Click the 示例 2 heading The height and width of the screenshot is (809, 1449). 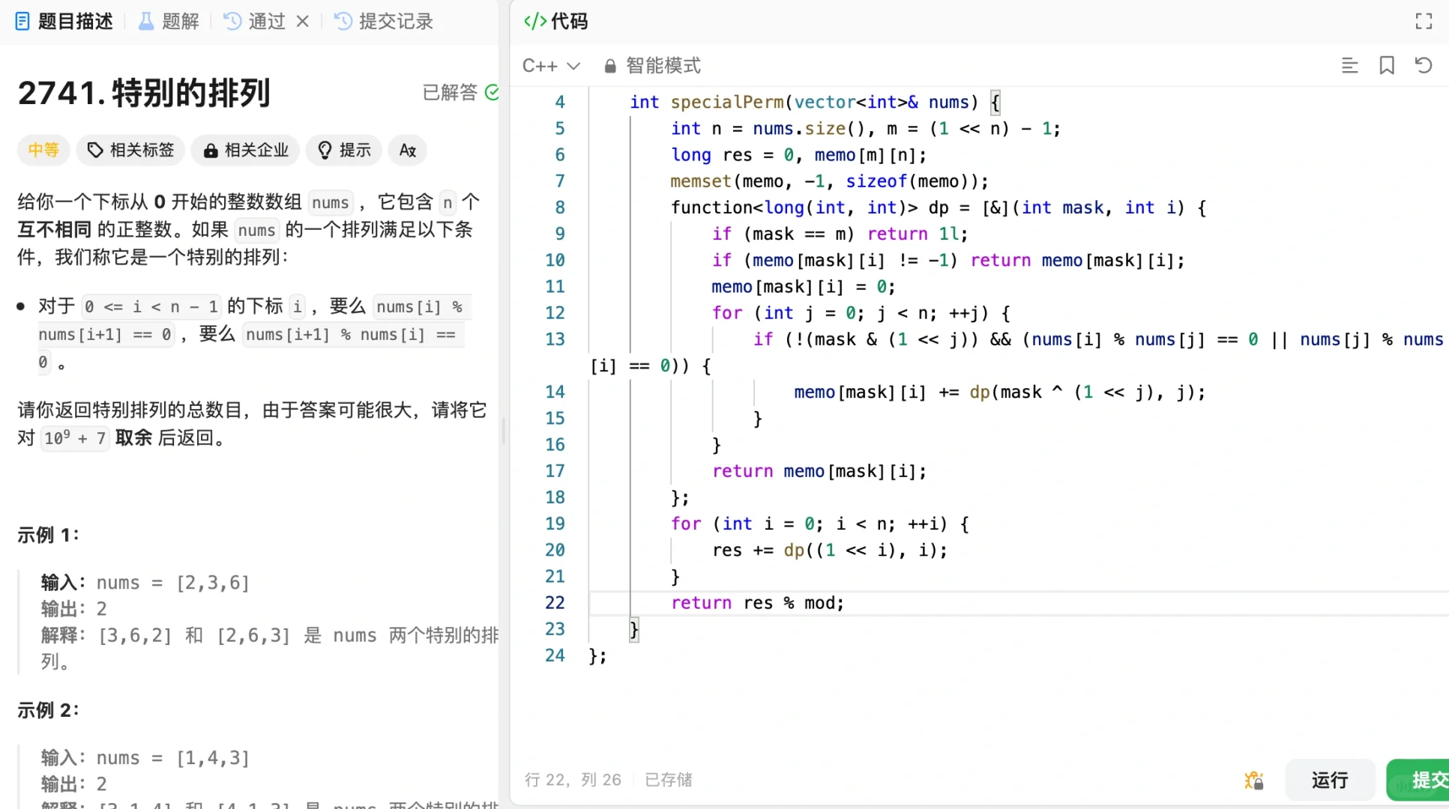(x=48, y=710)
